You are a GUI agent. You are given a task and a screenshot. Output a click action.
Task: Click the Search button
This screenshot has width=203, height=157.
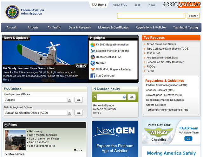pyautogui.click(x=193, y=16)
